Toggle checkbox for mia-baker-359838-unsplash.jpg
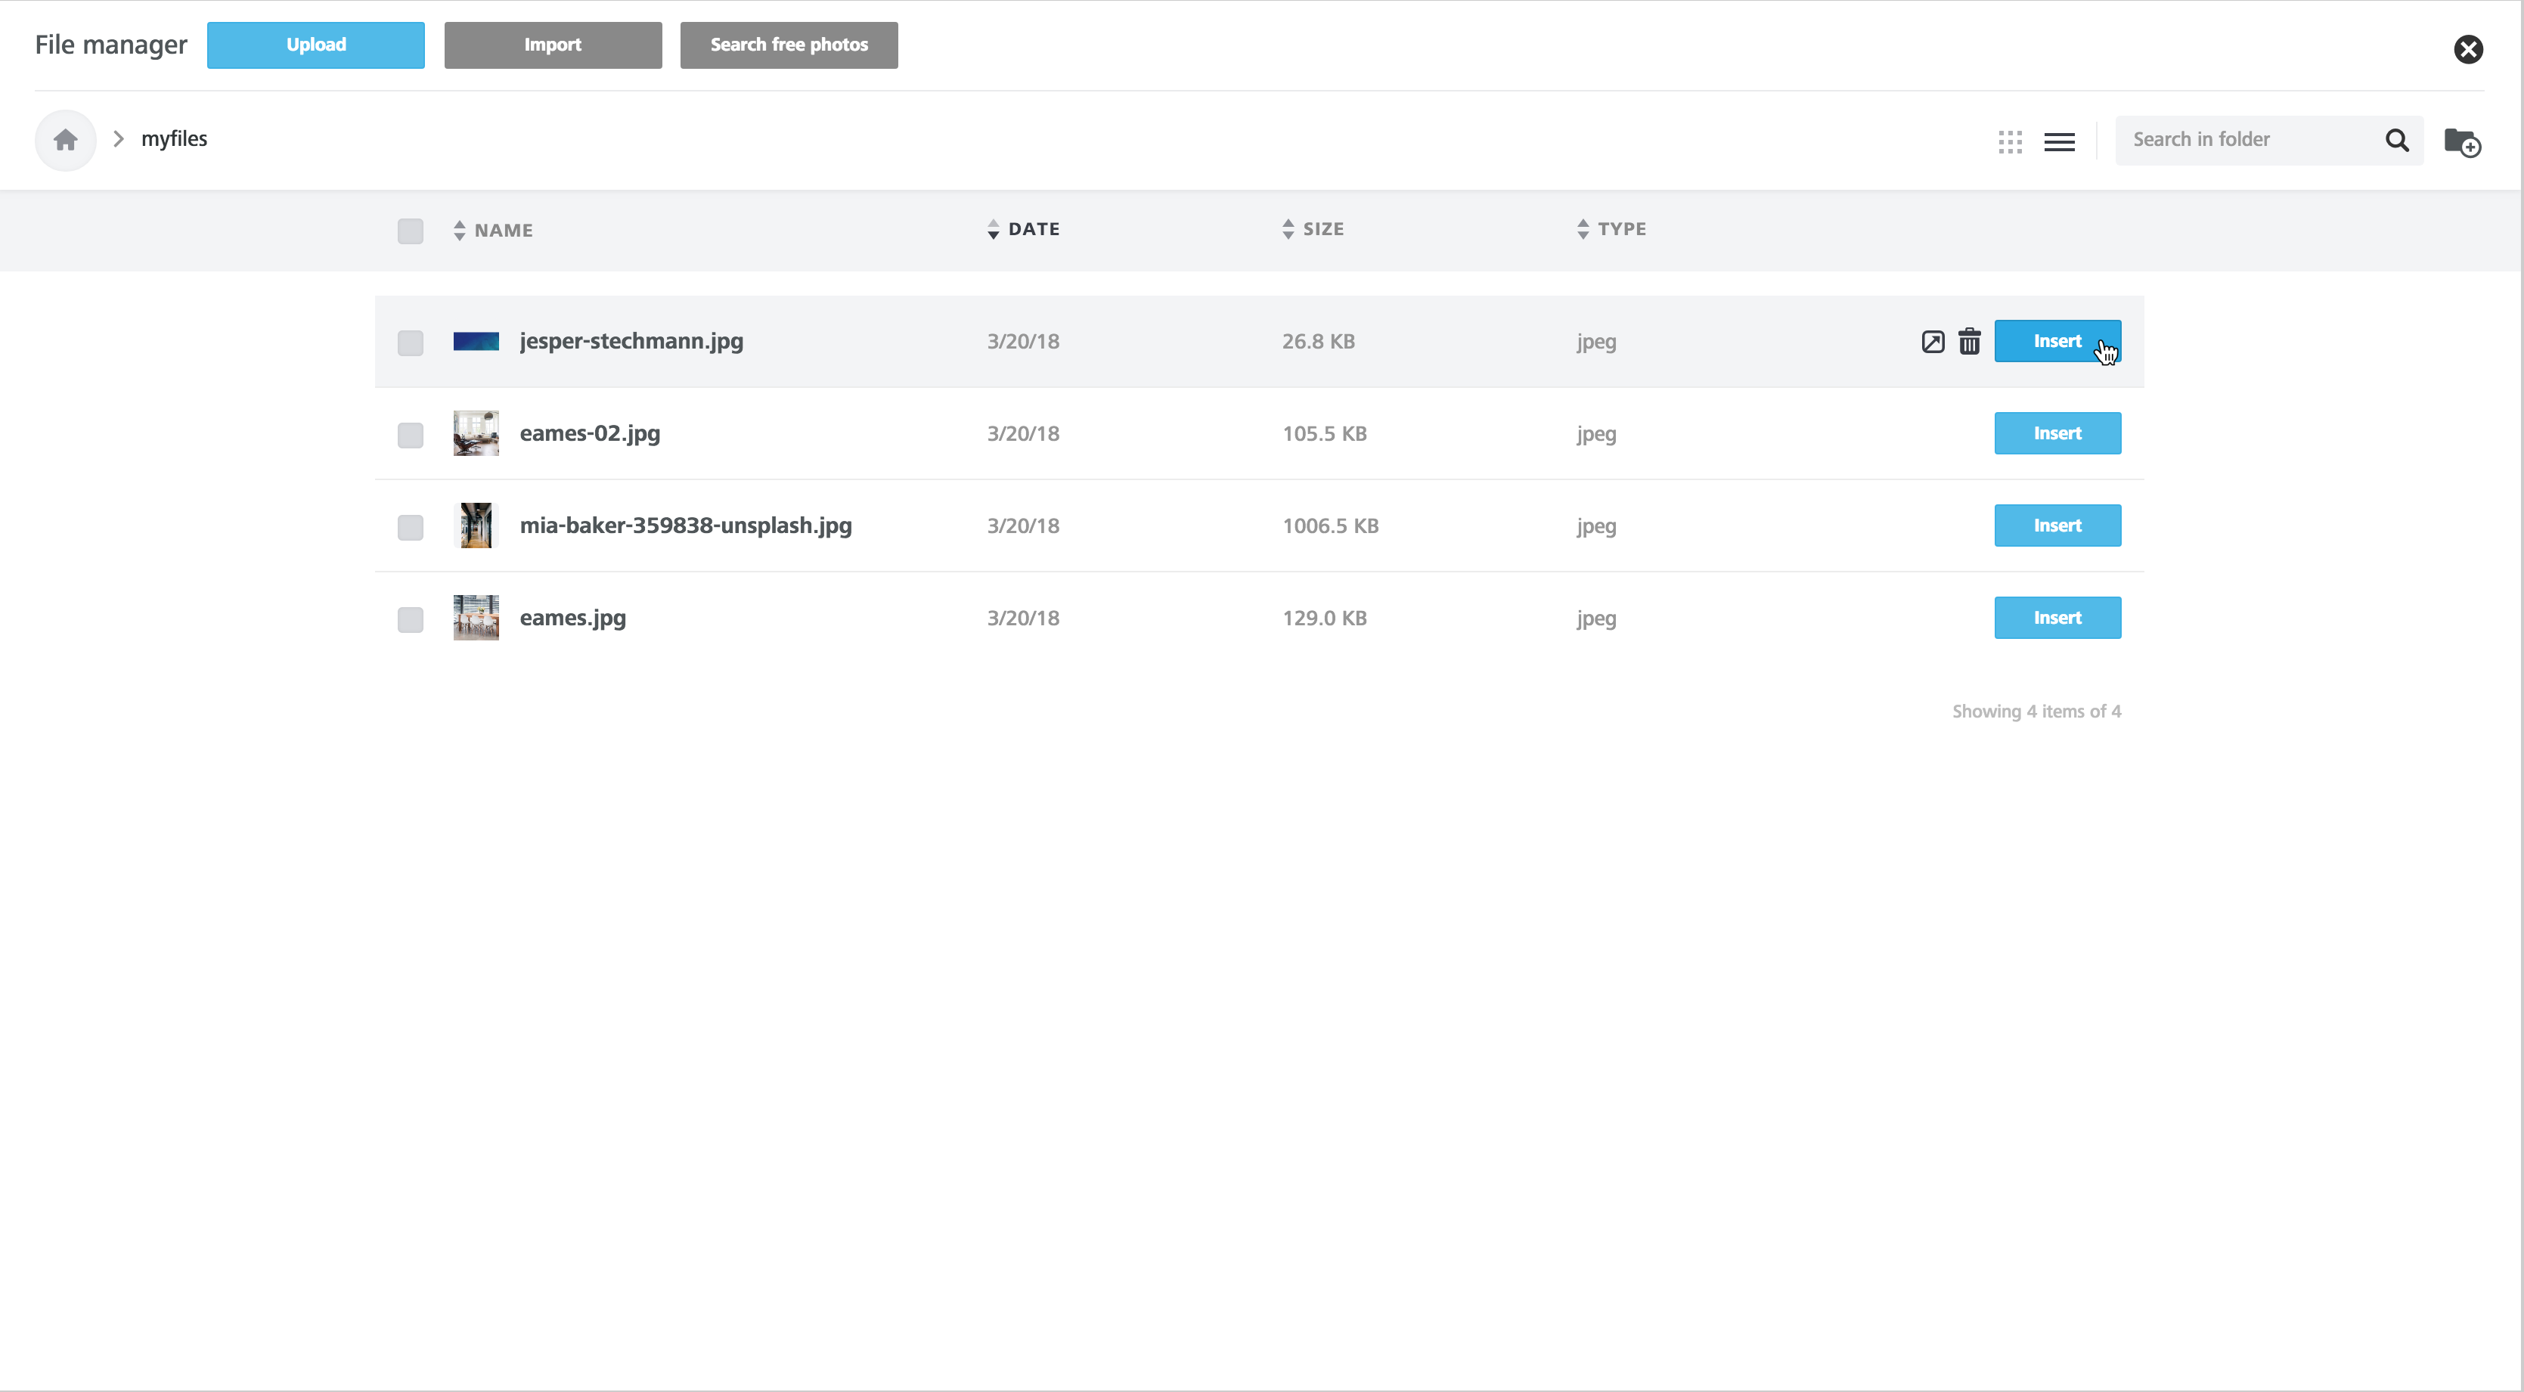 pos(410,526)
